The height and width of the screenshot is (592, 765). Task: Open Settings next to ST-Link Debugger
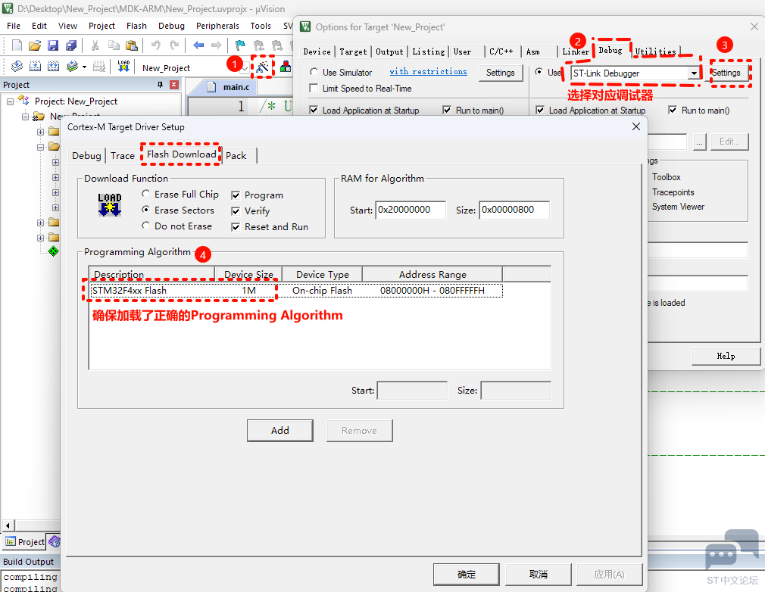coord(726,73)
